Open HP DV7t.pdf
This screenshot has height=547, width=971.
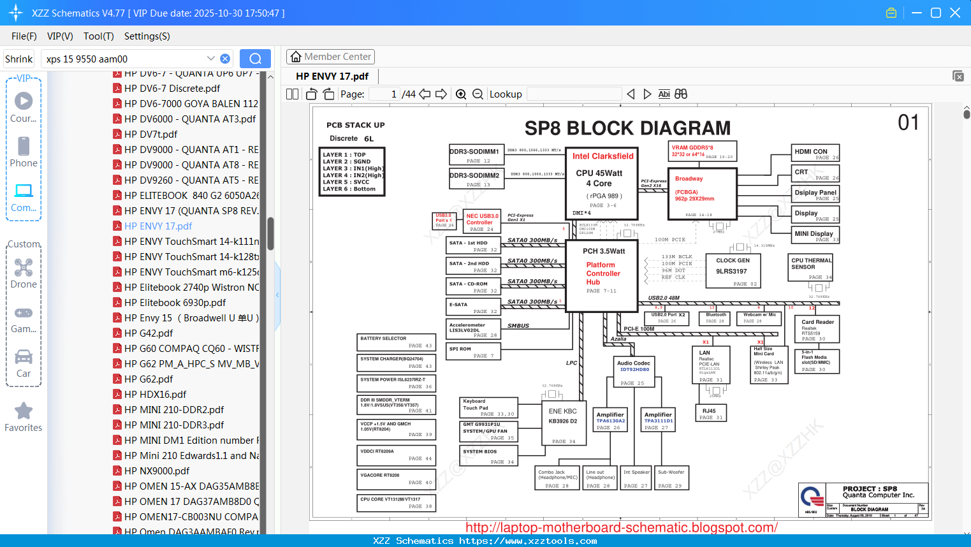click(151, 135)
